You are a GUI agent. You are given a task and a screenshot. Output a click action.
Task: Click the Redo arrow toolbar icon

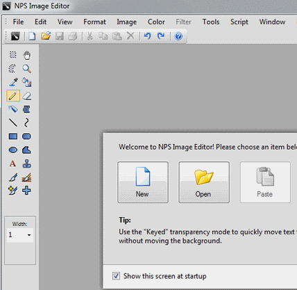pyautogui.click(x=161, y=36)
